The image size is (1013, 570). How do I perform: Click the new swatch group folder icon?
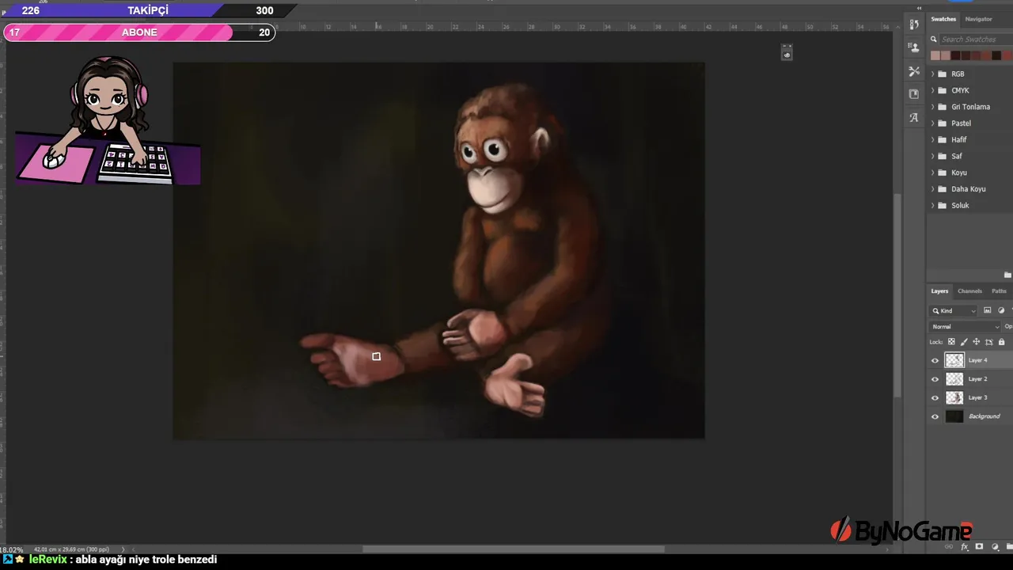coord(1007,275)
